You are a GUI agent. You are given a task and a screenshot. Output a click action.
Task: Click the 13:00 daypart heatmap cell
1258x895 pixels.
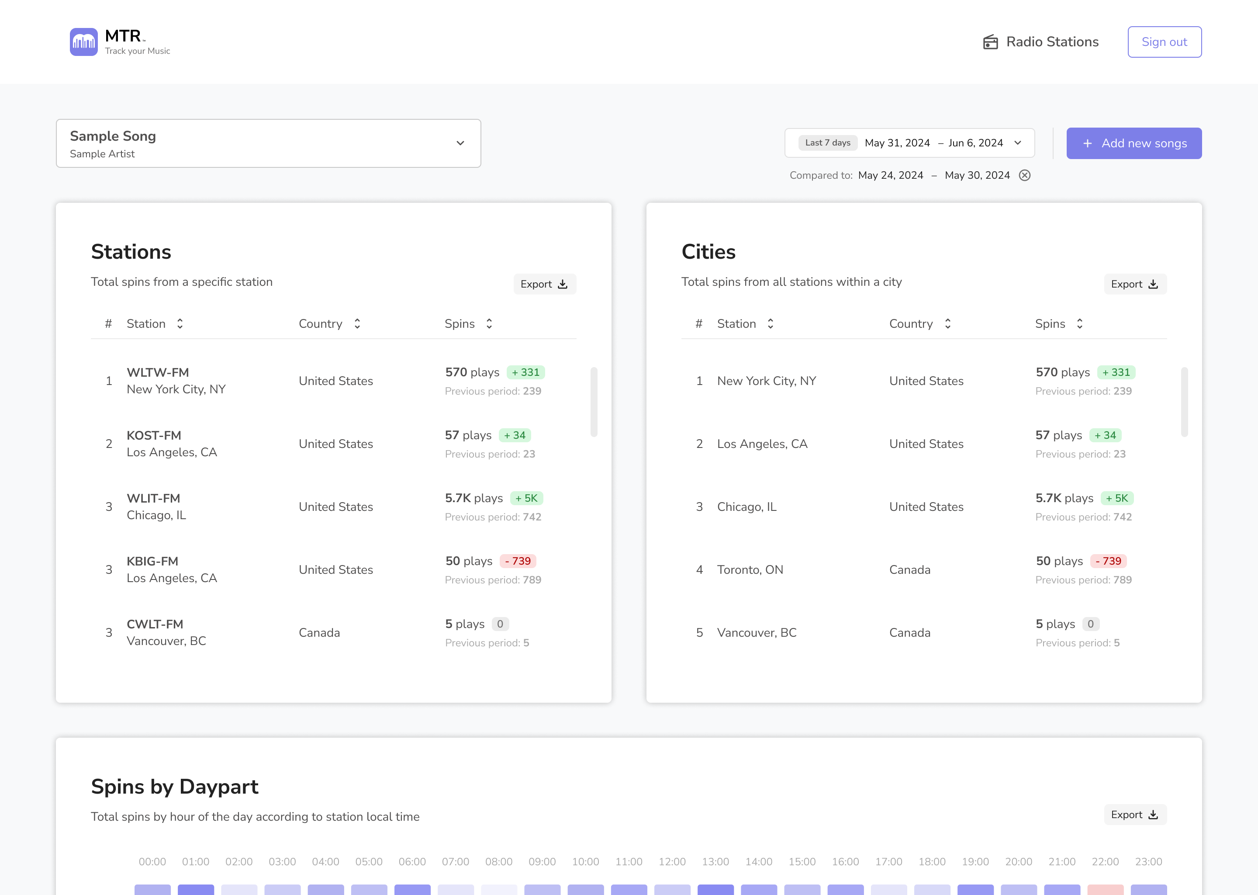pos(715,889)
